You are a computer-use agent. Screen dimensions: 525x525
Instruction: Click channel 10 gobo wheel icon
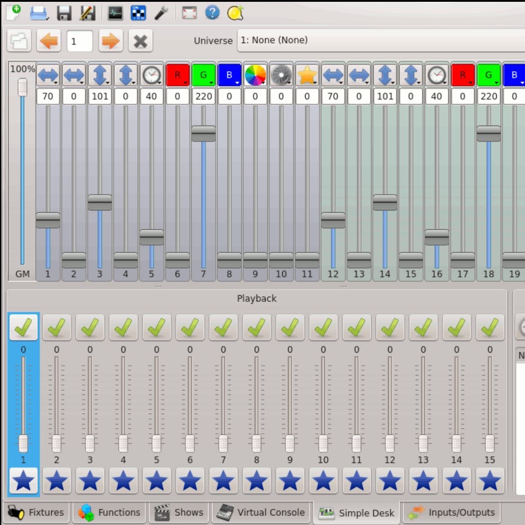click(281, 74)
